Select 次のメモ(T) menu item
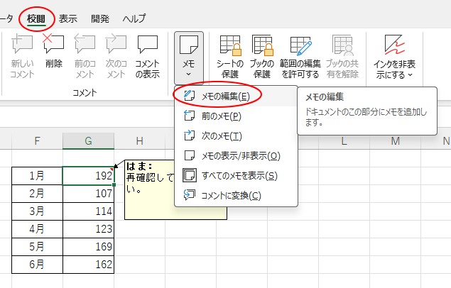The height and width of the screenshot is (288, 451). coord(236,135)
